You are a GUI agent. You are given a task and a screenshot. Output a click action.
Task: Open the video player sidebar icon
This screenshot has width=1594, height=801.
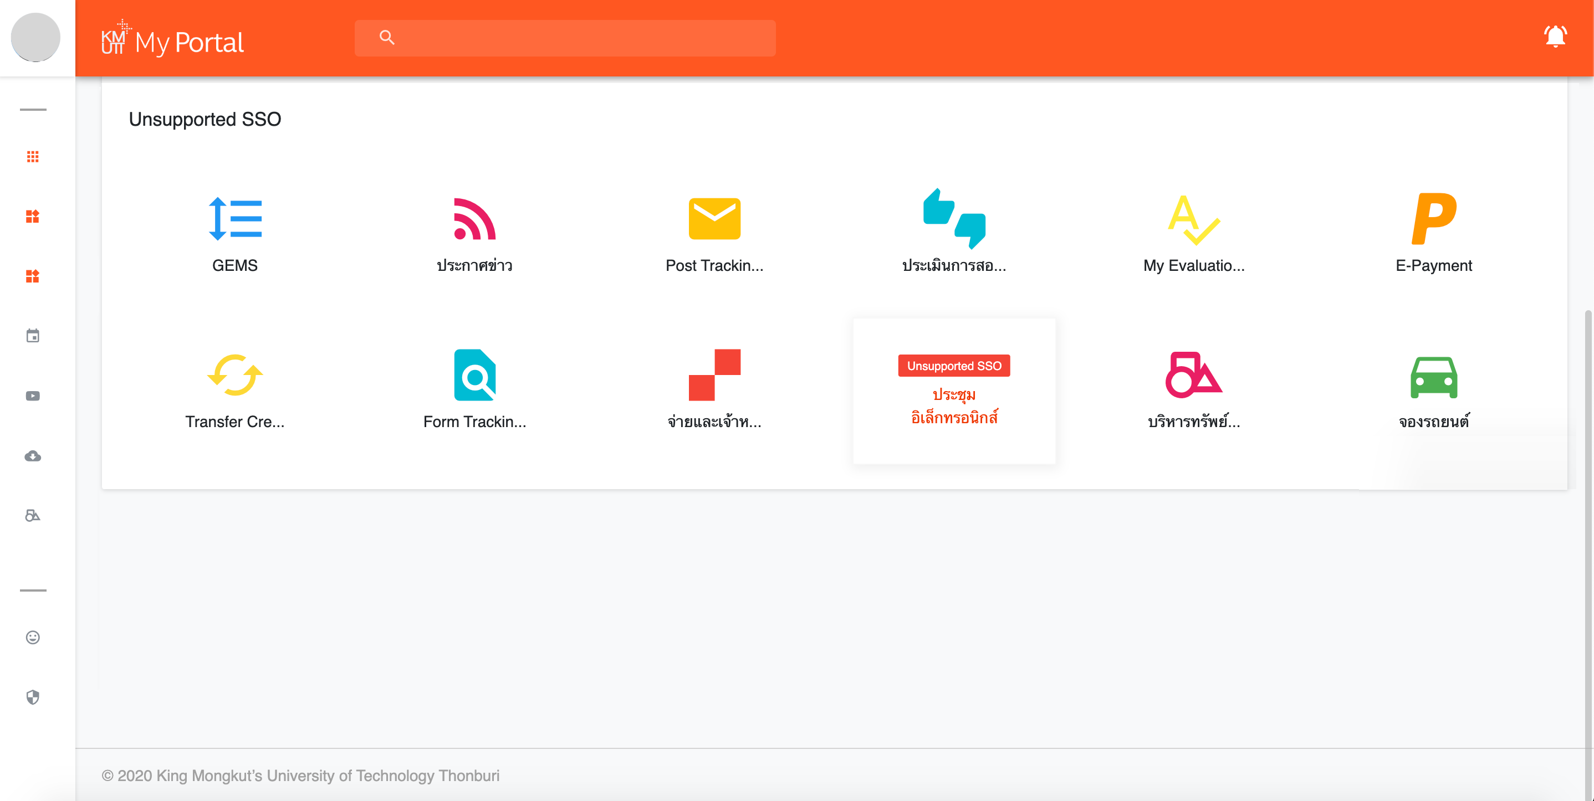pyautogui.click(x=33, y=396)
